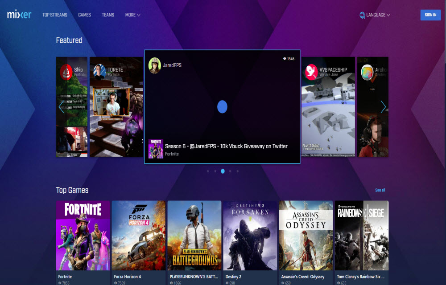This screenshot has height=285, width=446.
Task: Click the Fortnite title under Top Games
Action: pyautogui.click(x=65, y=277)
